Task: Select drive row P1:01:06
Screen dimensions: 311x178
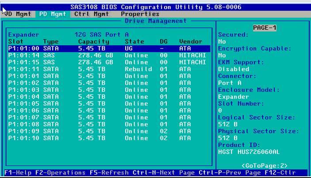Action: tap(109, 110)
